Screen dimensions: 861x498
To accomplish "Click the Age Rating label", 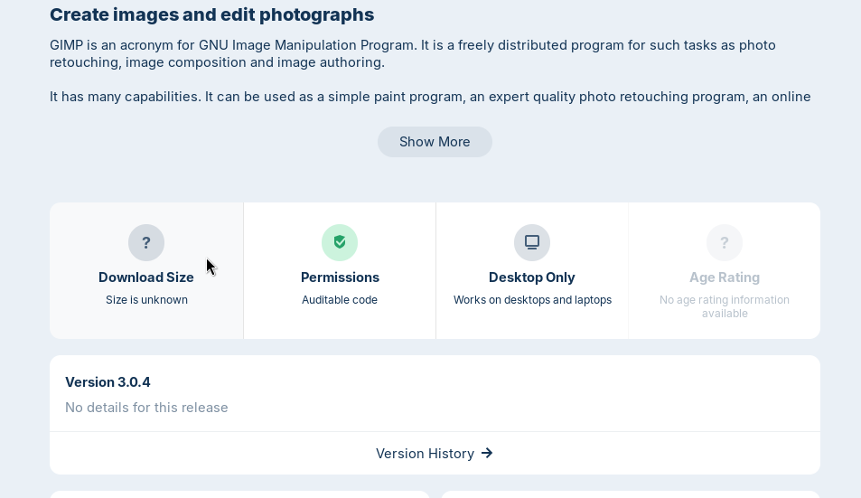I will 725,277.
